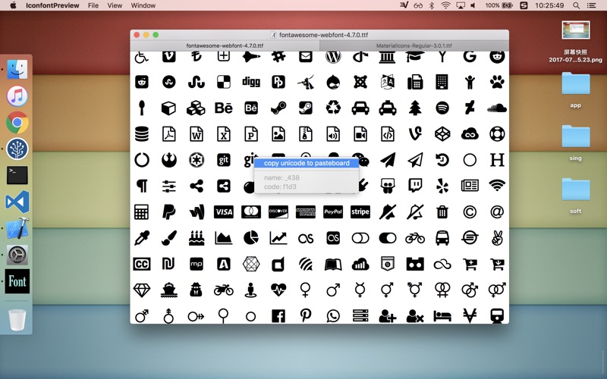Select the Yelp logo glyph
Image resolution: width=607 pixels, height=379 pixels.
click(x=442, y=186)
